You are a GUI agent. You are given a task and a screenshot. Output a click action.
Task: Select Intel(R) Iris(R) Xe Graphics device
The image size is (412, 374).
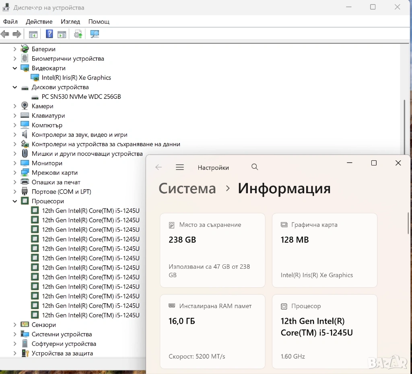76,78
